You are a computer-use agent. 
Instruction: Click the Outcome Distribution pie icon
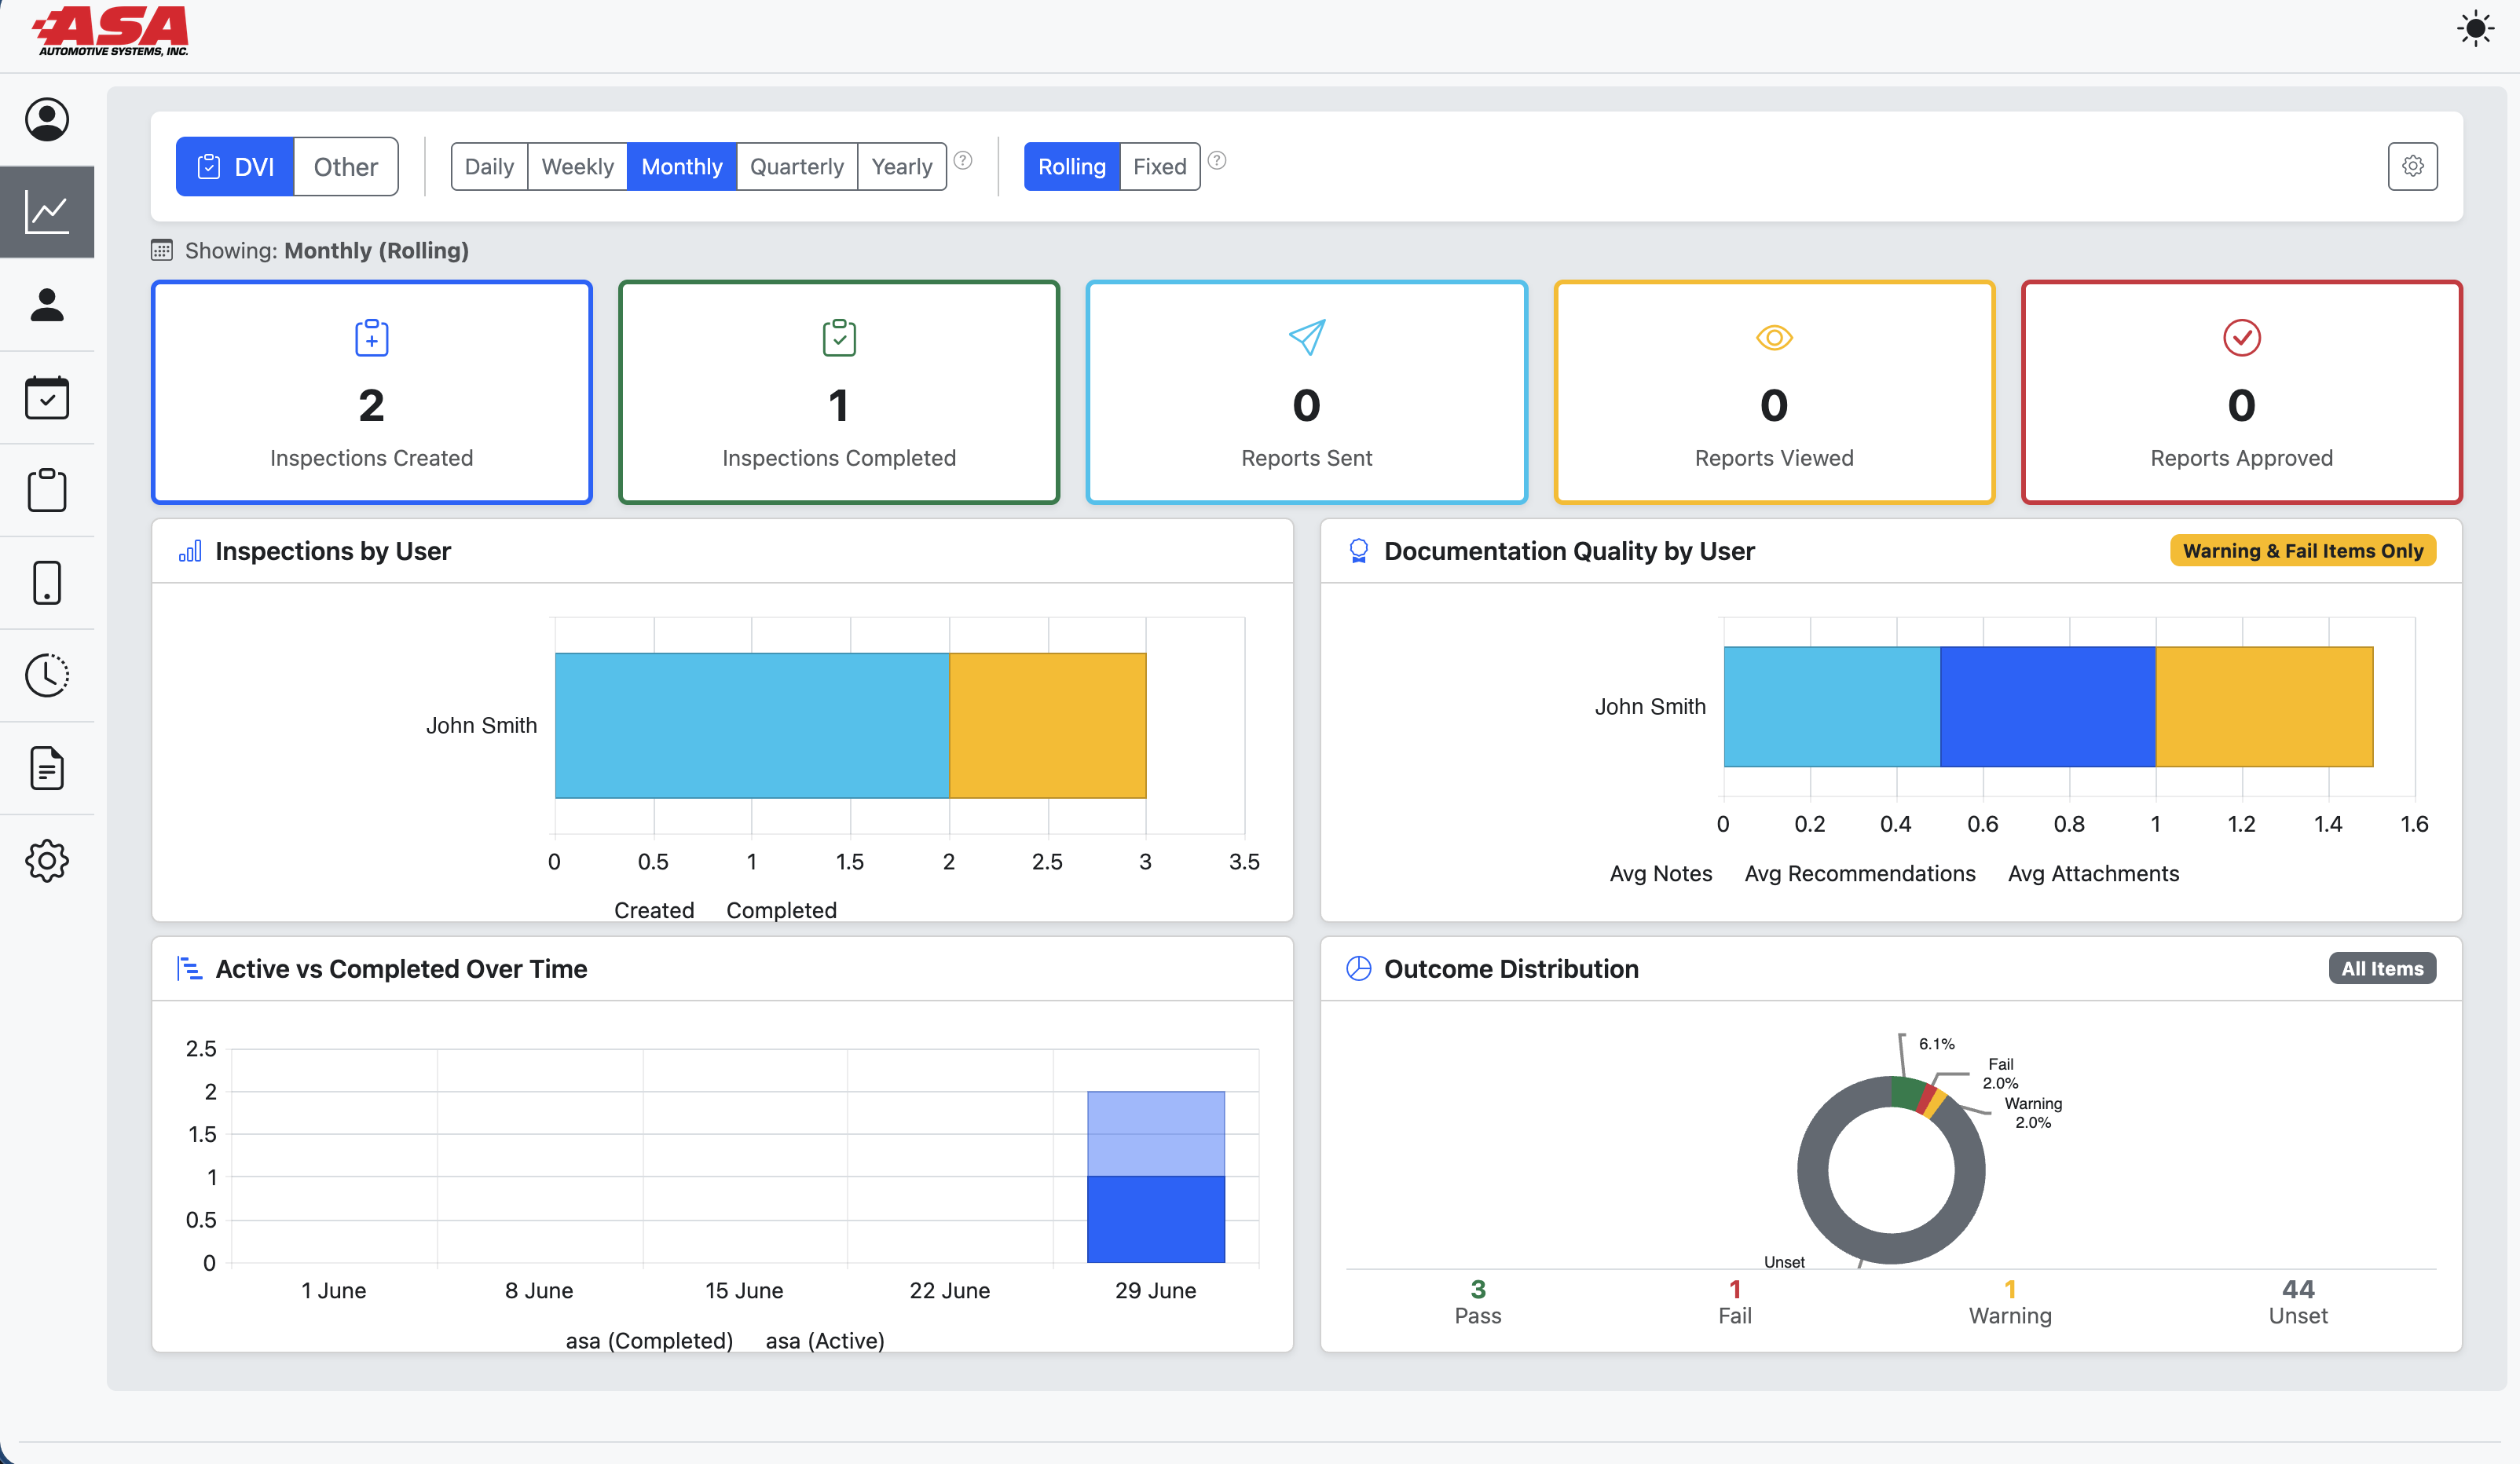(x=1358, y=969)
